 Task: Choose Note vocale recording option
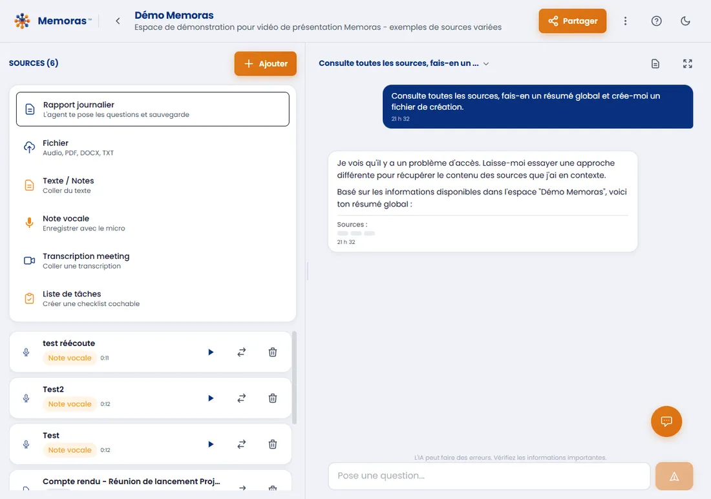(x=153, y=223)
